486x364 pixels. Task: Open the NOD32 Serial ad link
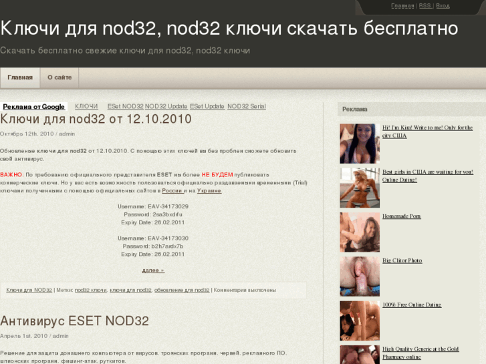pos(247,106)
